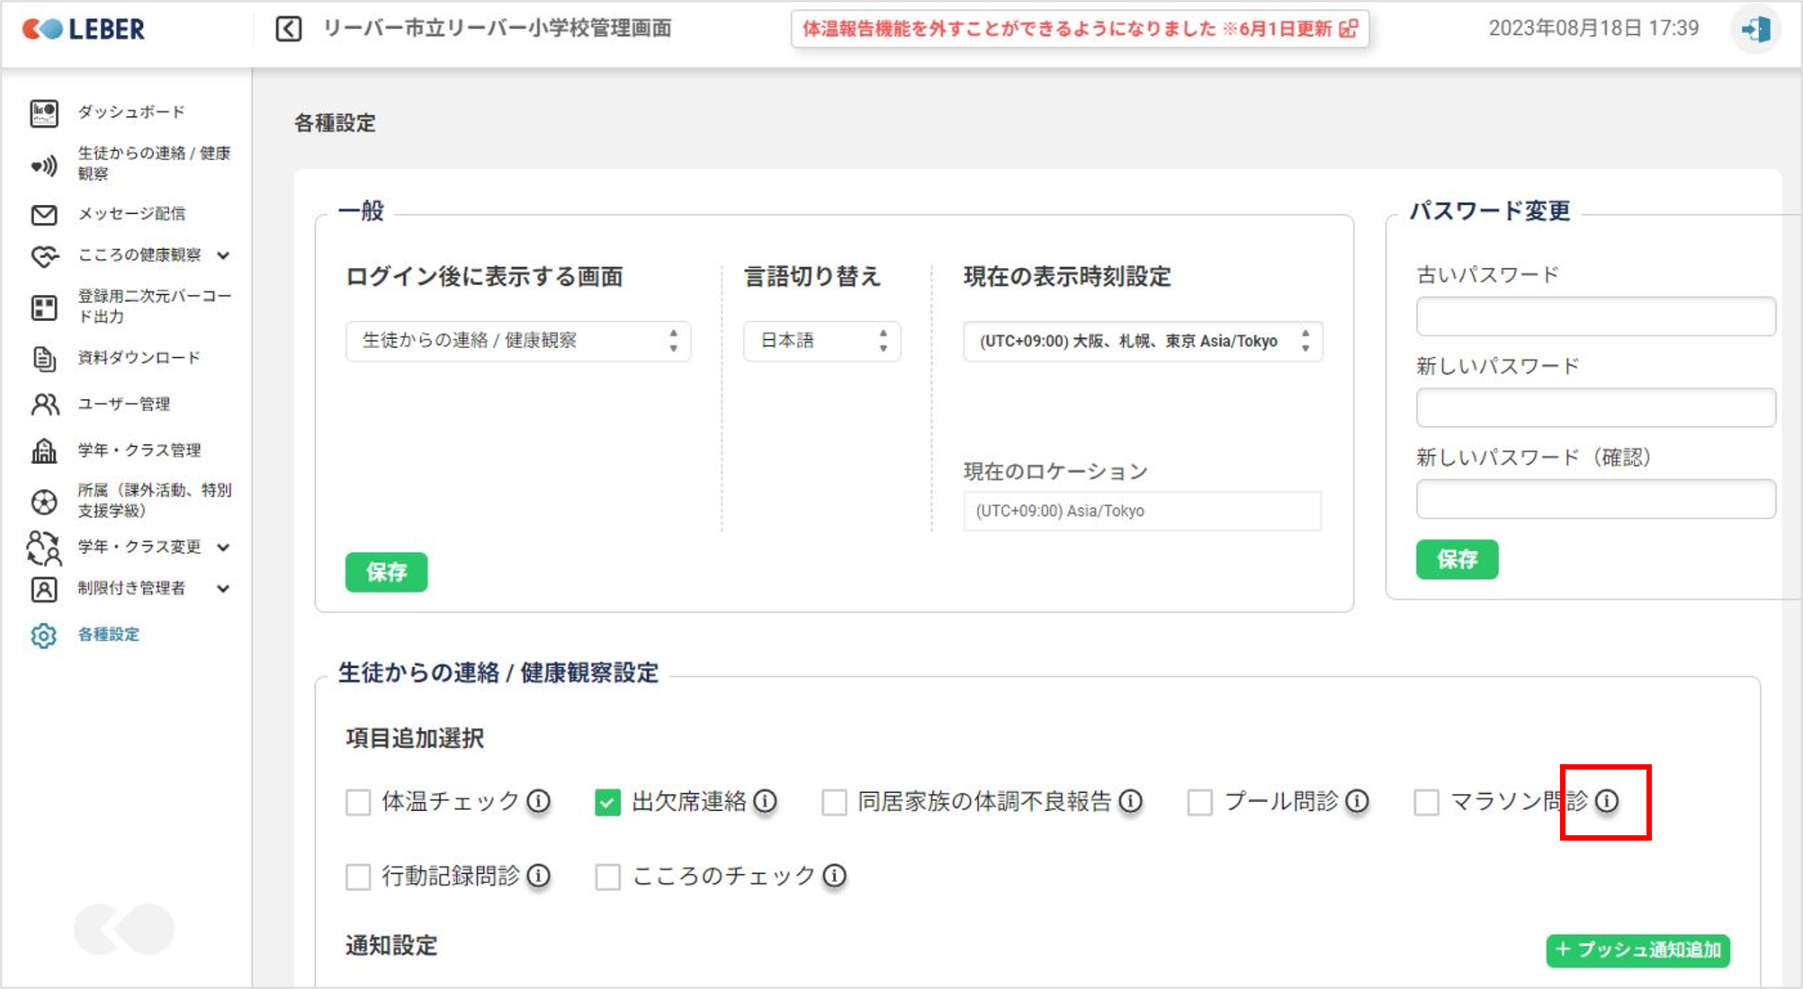Click the プッシュ通知追加 button
Image resolution: width=1803 pixels, height=989 pixels.
pos(1637,949)
